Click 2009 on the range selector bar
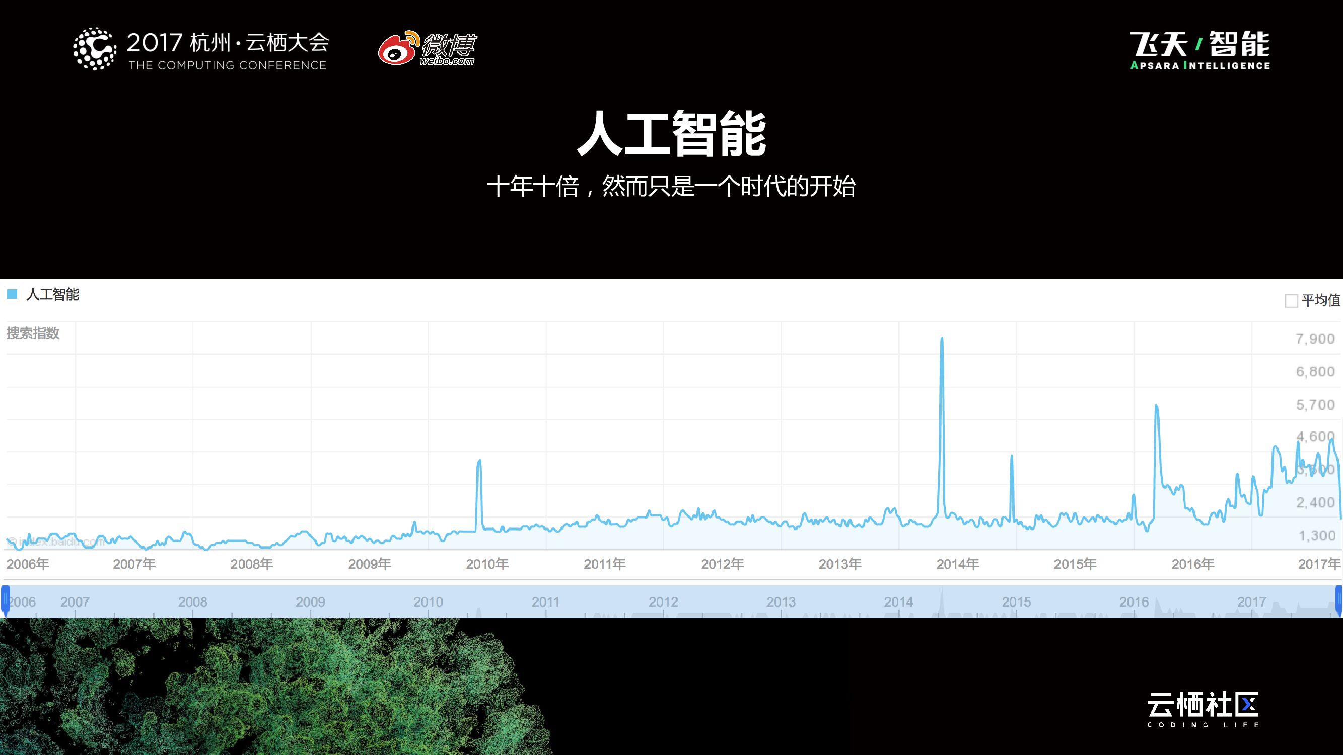Viewport: 1343px width, 755px height. (310, 602)
